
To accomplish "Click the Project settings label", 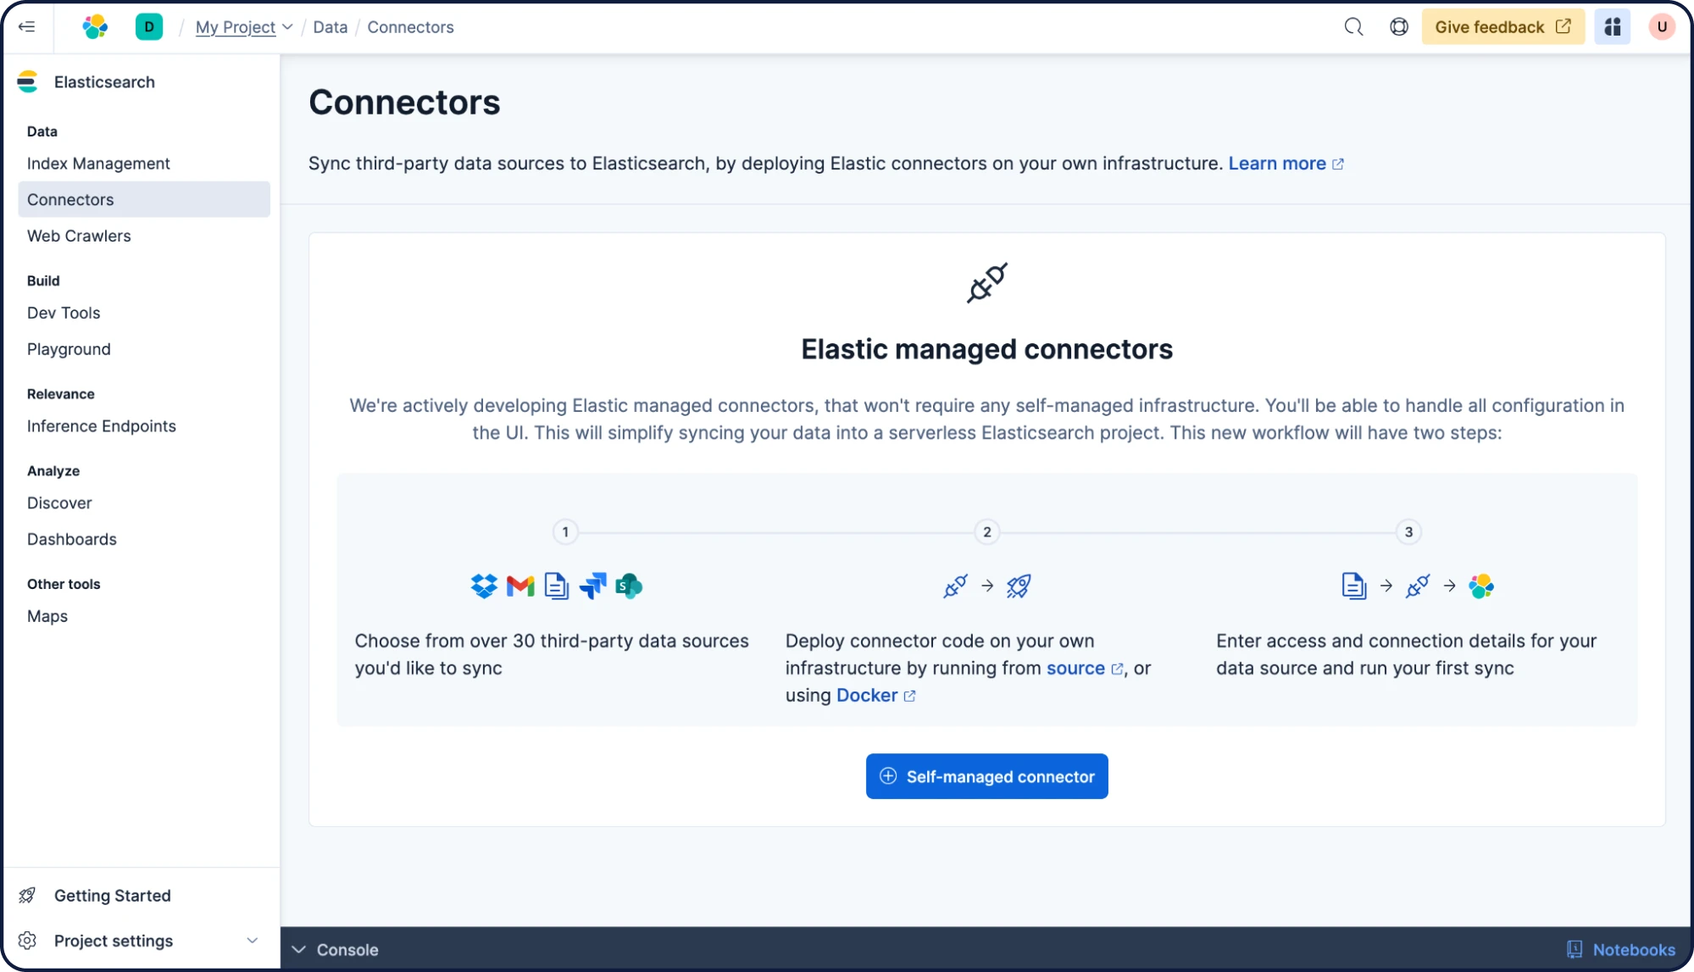I will click(x=114, y=941).
